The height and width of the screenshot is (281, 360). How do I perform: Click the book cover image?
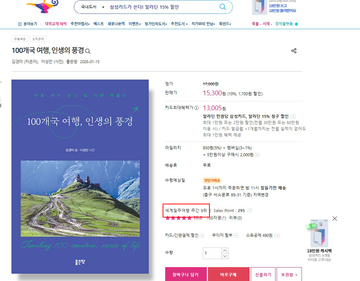pos(80,177)
